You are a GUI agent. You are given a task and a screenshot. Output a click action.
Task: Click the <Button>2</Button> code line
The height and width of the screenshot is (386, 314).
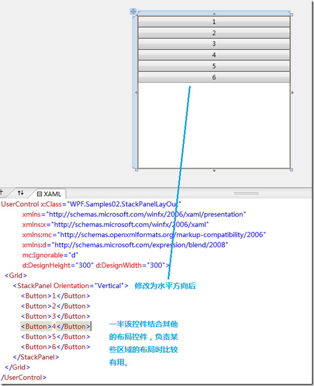point(56,306)
